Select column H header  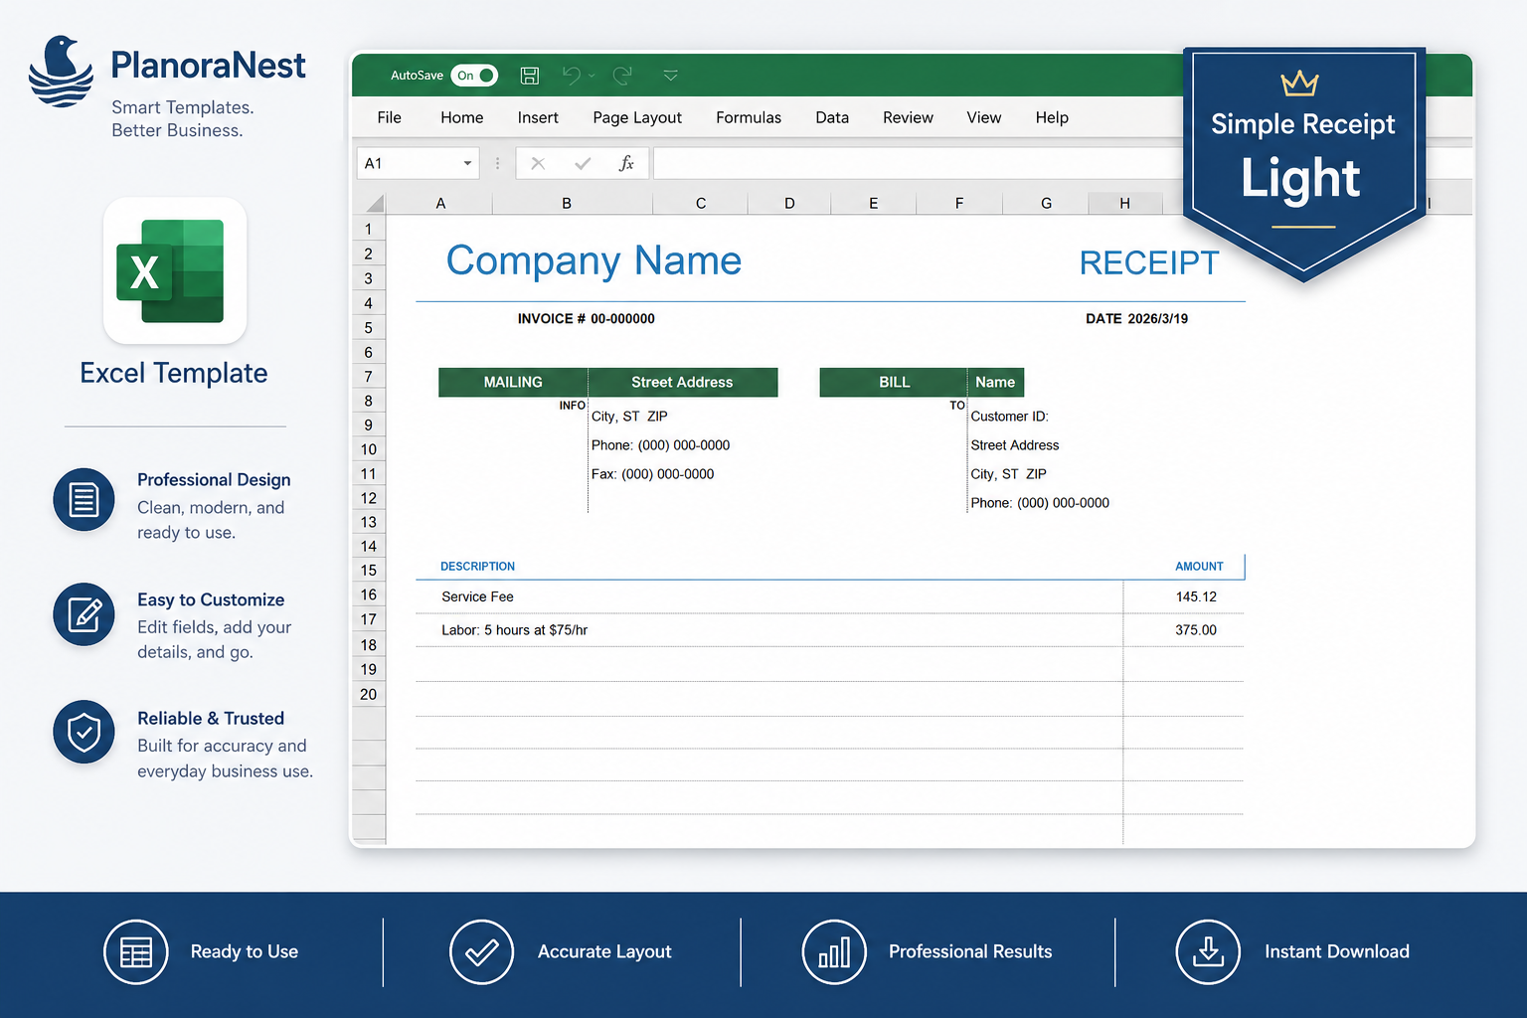1124,203
